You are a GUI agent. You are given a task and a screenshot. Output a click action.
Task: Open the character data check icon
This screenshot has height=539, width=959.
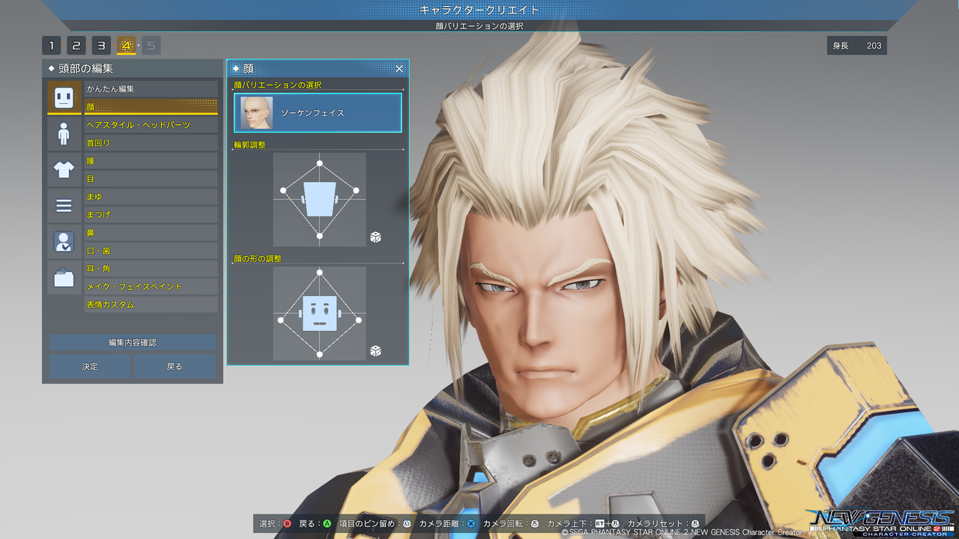pyautogui.click(x=64, y=241)
